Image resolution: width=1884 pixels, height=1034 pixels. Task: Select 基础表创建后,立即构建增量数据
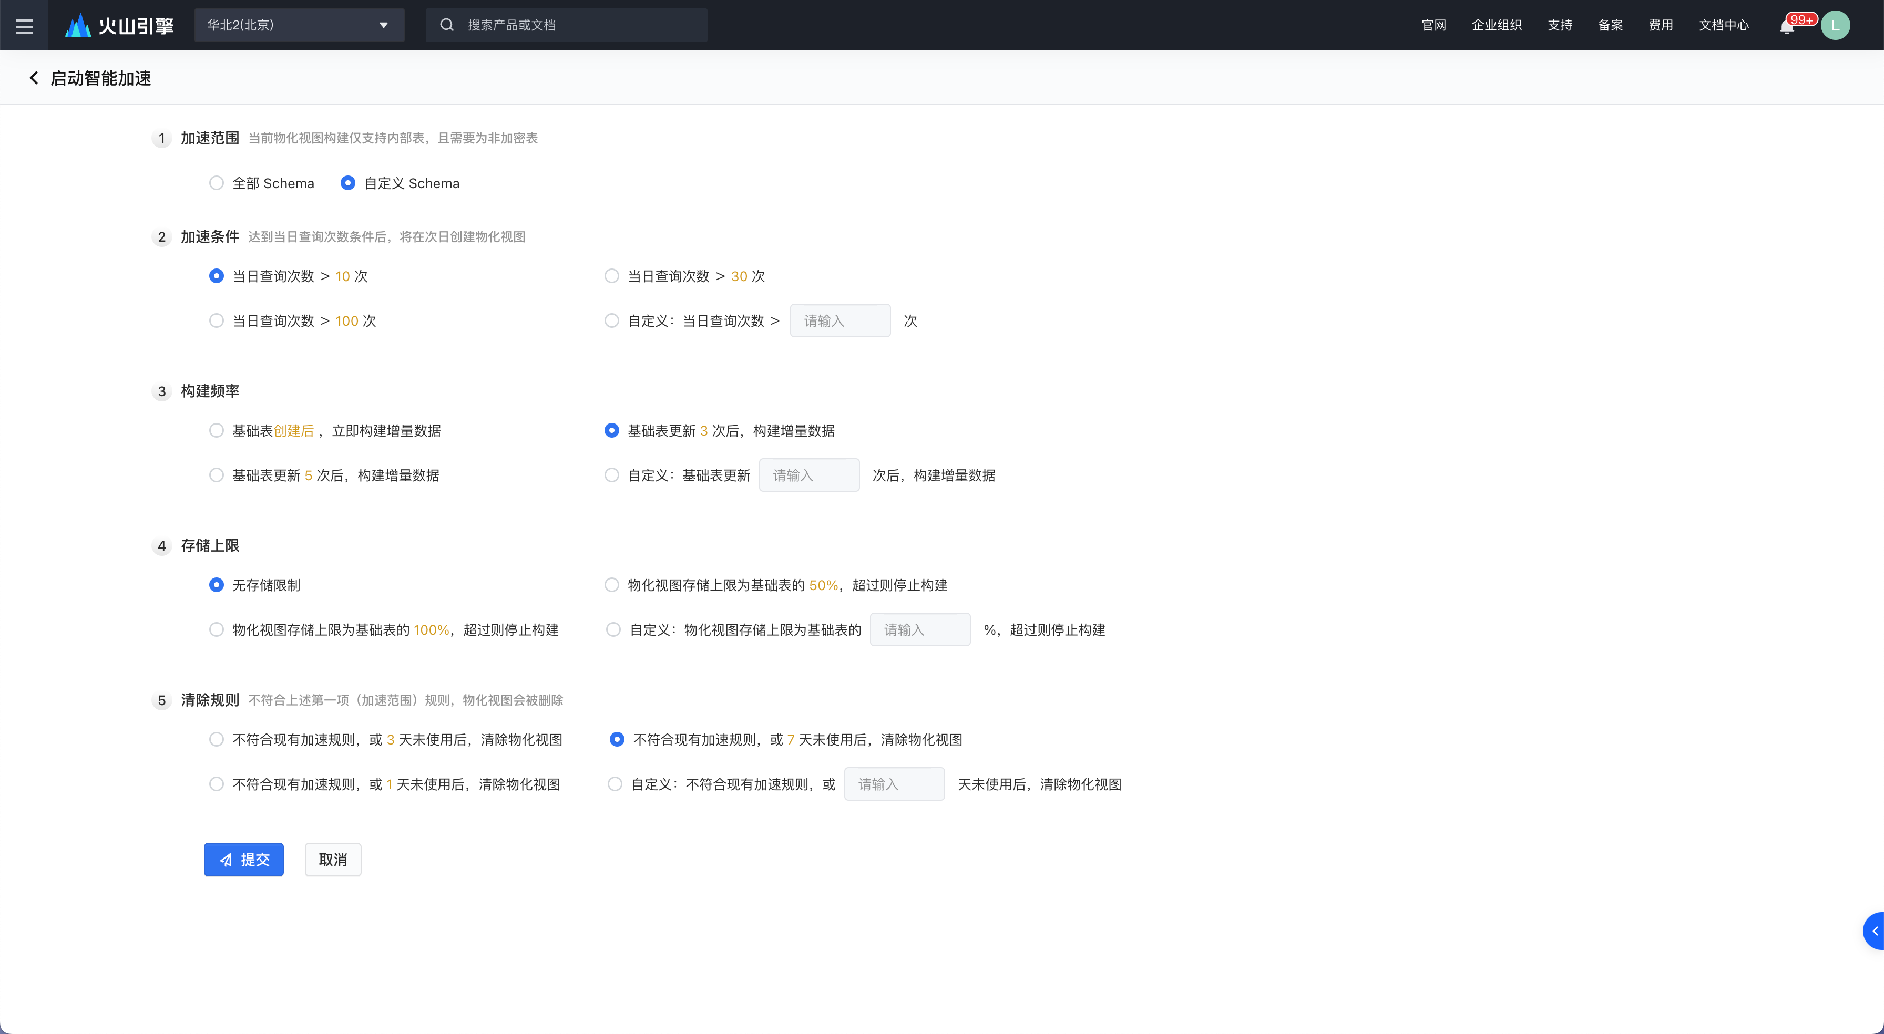click(x=217, y=430)
